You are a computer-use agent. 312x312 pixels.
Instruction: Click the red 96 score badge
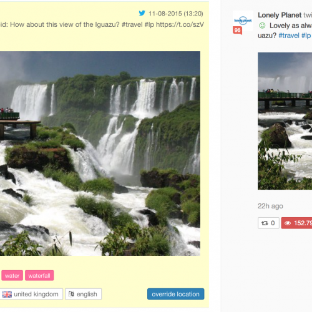pos(237,31)
